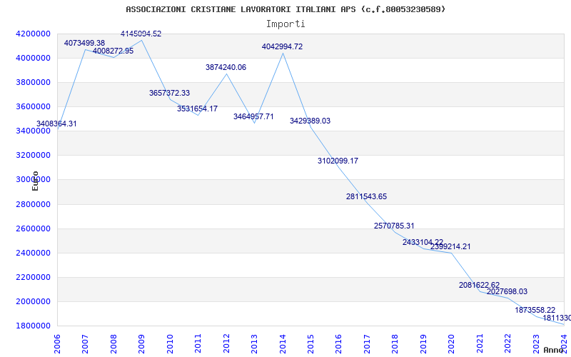Click the y-axis value 4000000
Screen dimensions: 571x357
coord(33,59)
